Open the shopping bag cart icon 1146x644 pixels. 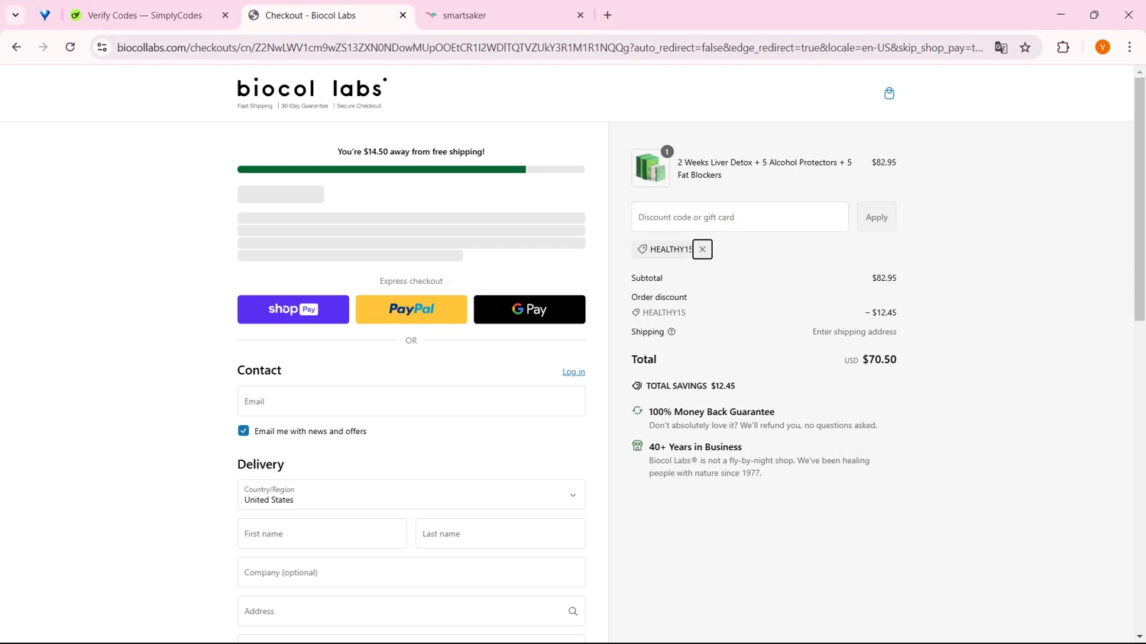point(889,93)
